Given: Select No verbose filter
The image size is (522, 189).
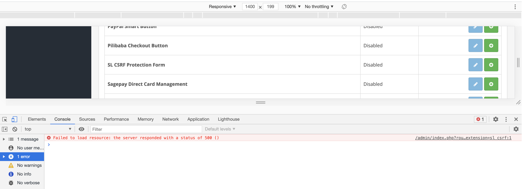Looking at the screenshot, I should [22, 183].
